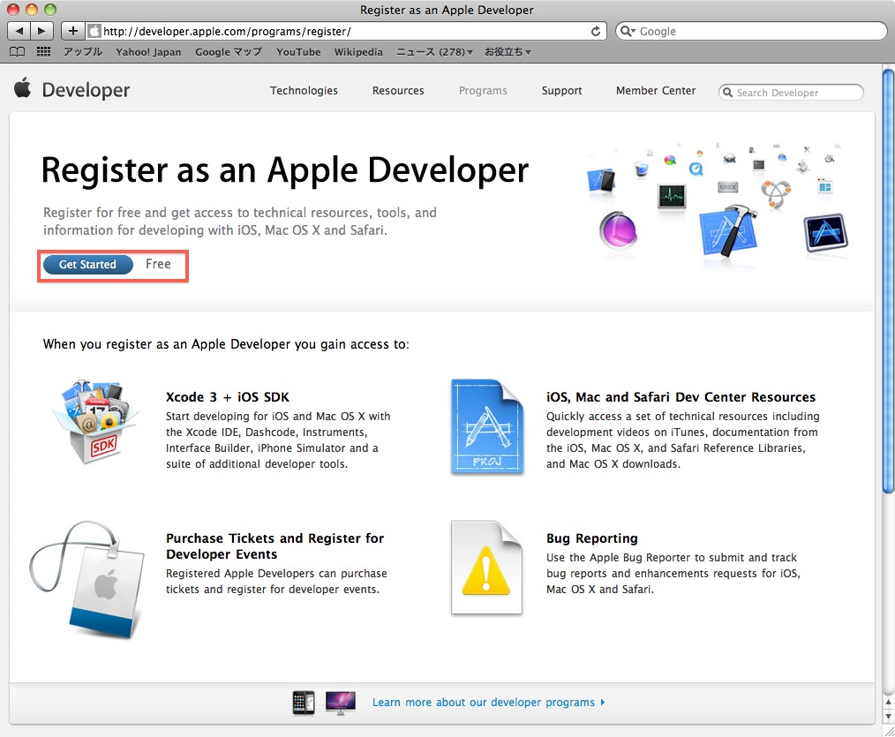The height and width of the screenshot is (737, 895).
Task: Open the YouTube bookmark
Action: [x=298, y=52]
